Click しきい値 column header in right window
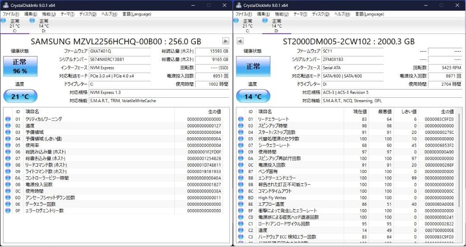 pos(406,111)
